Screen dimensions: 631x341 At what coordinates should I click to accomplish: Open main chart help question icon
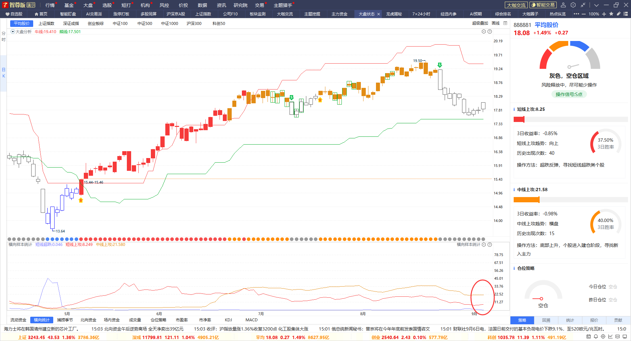point(490,31)
